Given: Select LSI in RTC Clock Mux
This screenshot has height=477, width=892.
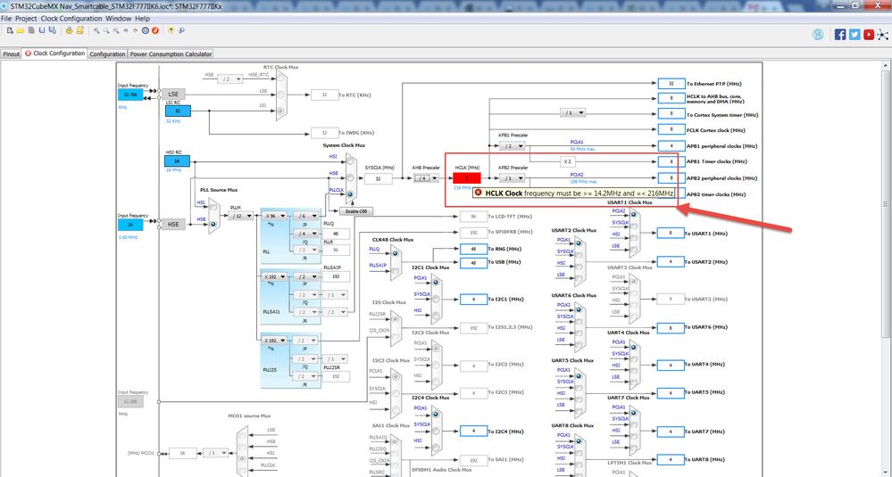Looking at the screenshot, I should tap(280, 111).
